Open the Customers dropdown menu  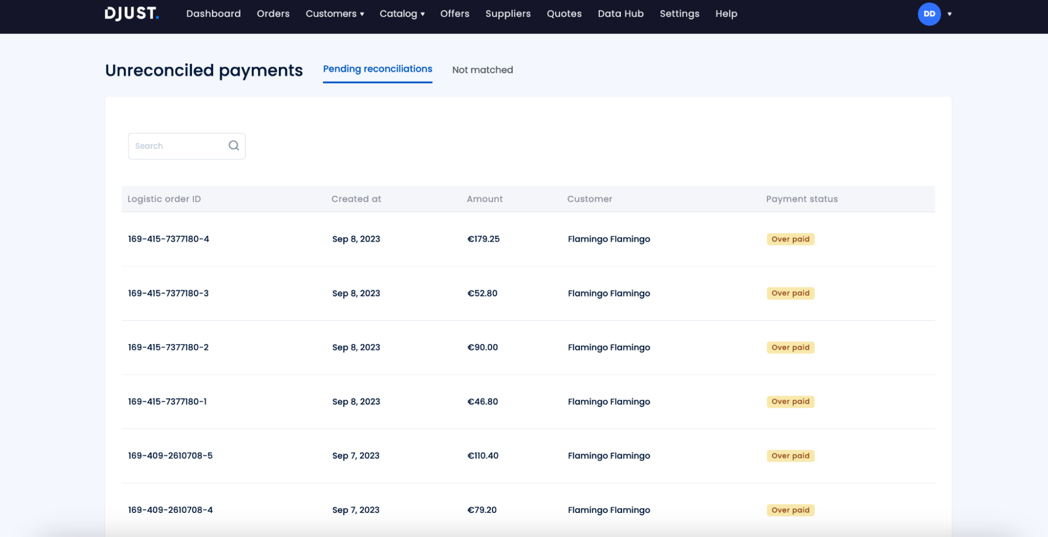tap(334, 14)
